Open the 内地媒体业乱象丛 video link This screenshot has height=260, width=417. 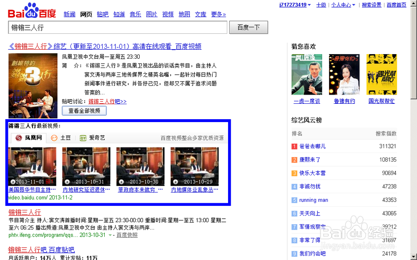click(195, 190)
